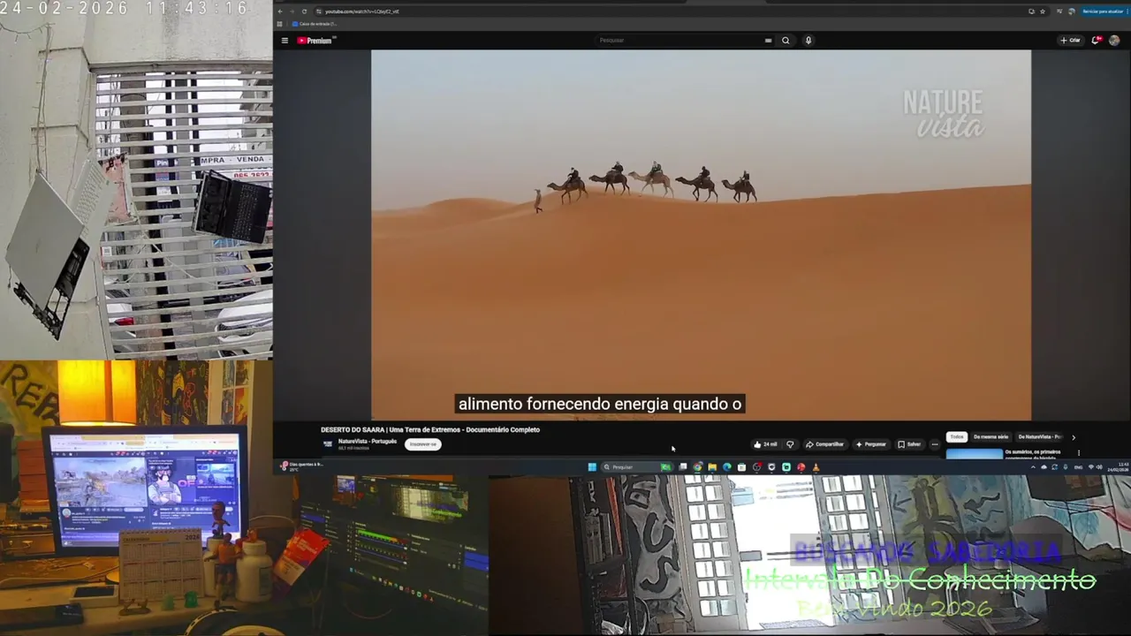Open the weather widget on taskbar

[301, 466]
